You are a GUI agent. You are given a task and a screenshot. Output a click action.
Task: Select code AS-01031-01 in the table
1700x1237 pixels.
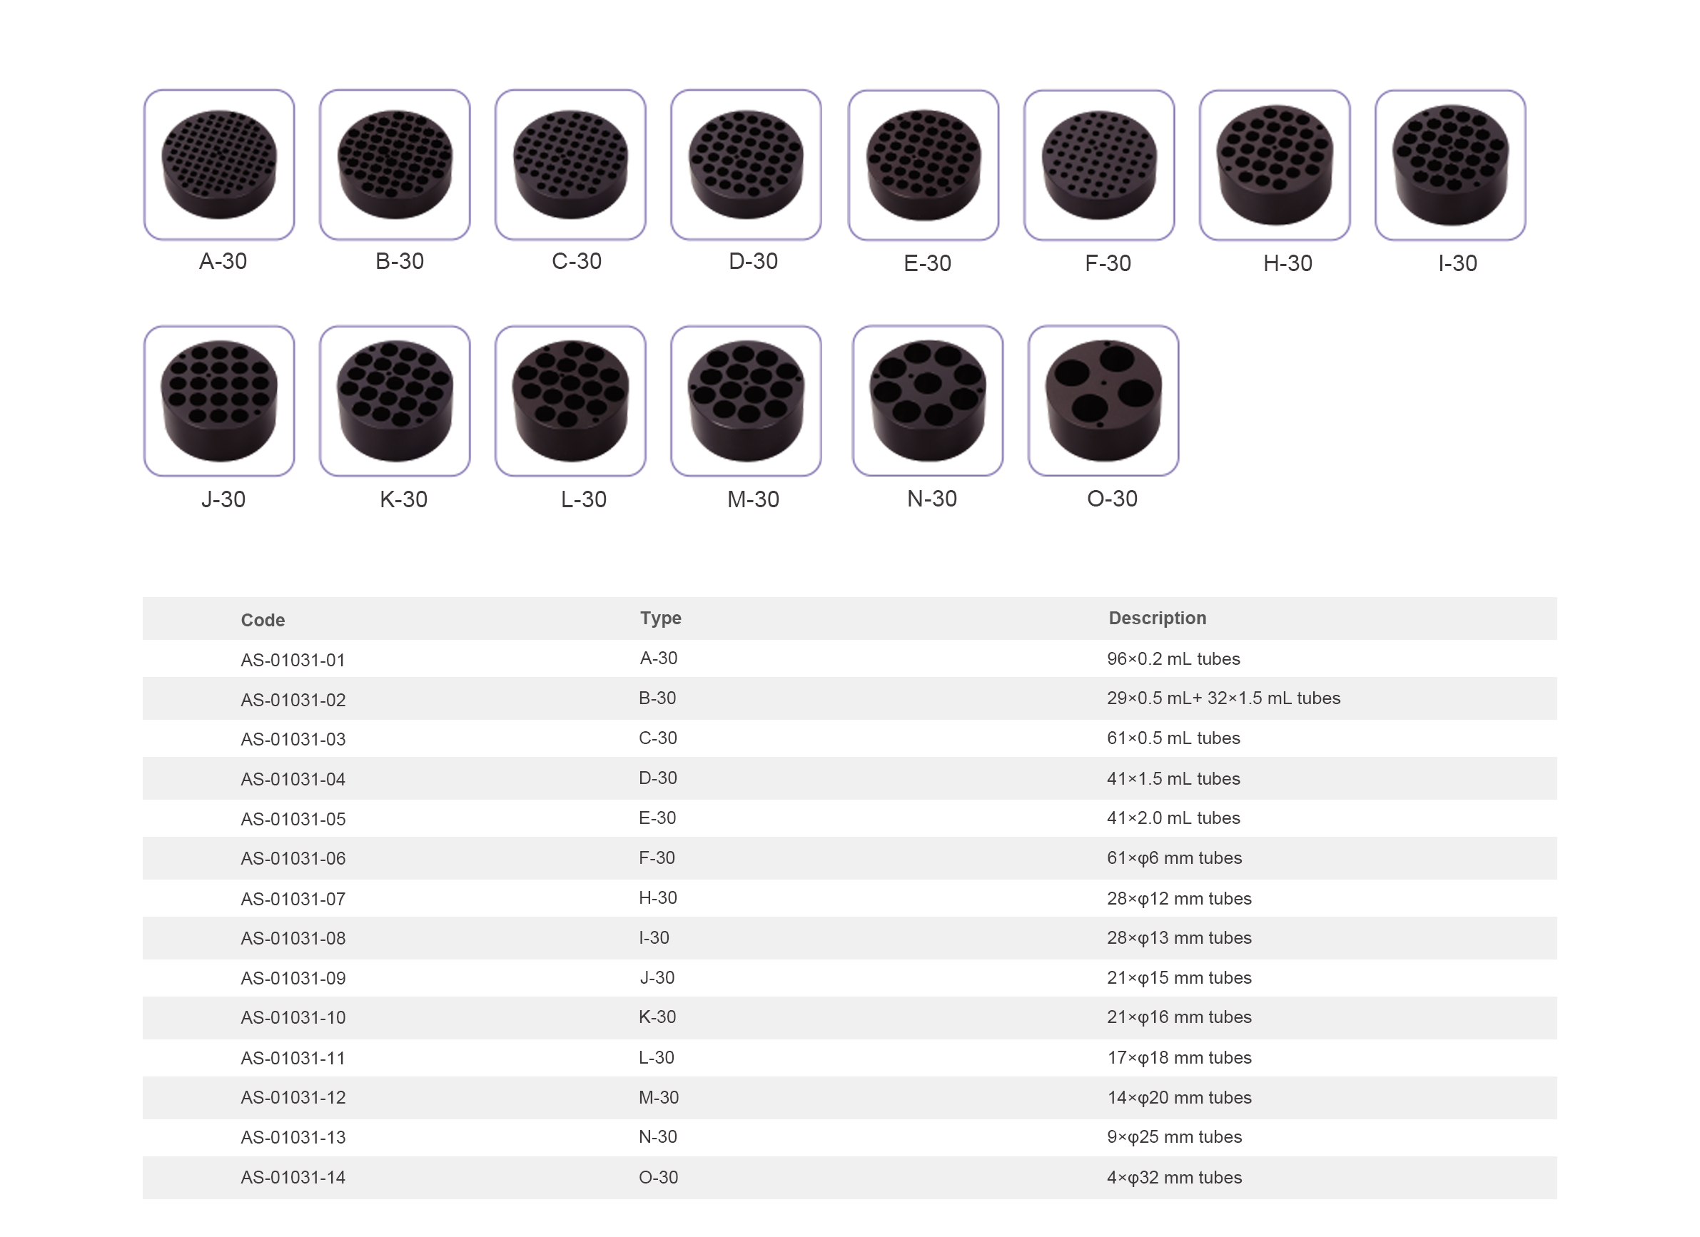pyautogui.click(x=293, y=661)
